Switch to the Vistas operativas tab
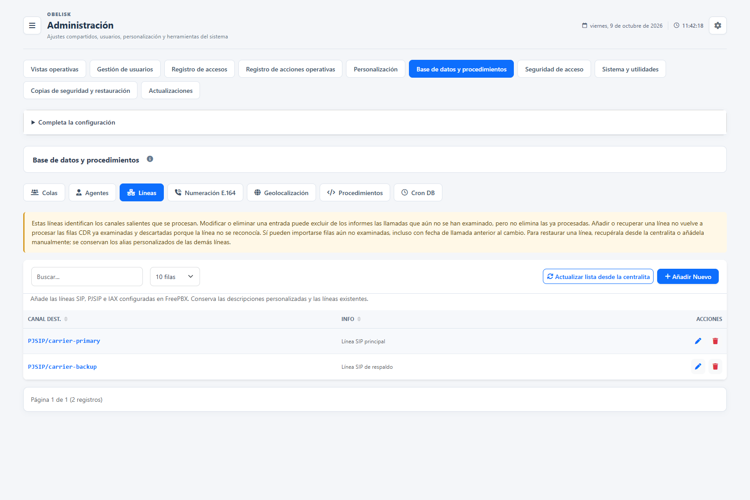The height and width of the screenshot is (500, 750). (x=54, y=69)
